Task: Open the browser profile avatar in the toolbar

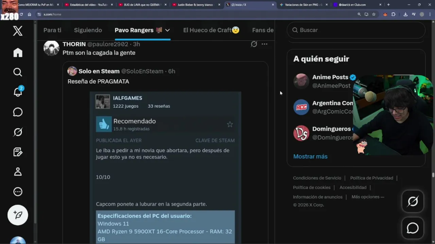Action: pos(422,14)
